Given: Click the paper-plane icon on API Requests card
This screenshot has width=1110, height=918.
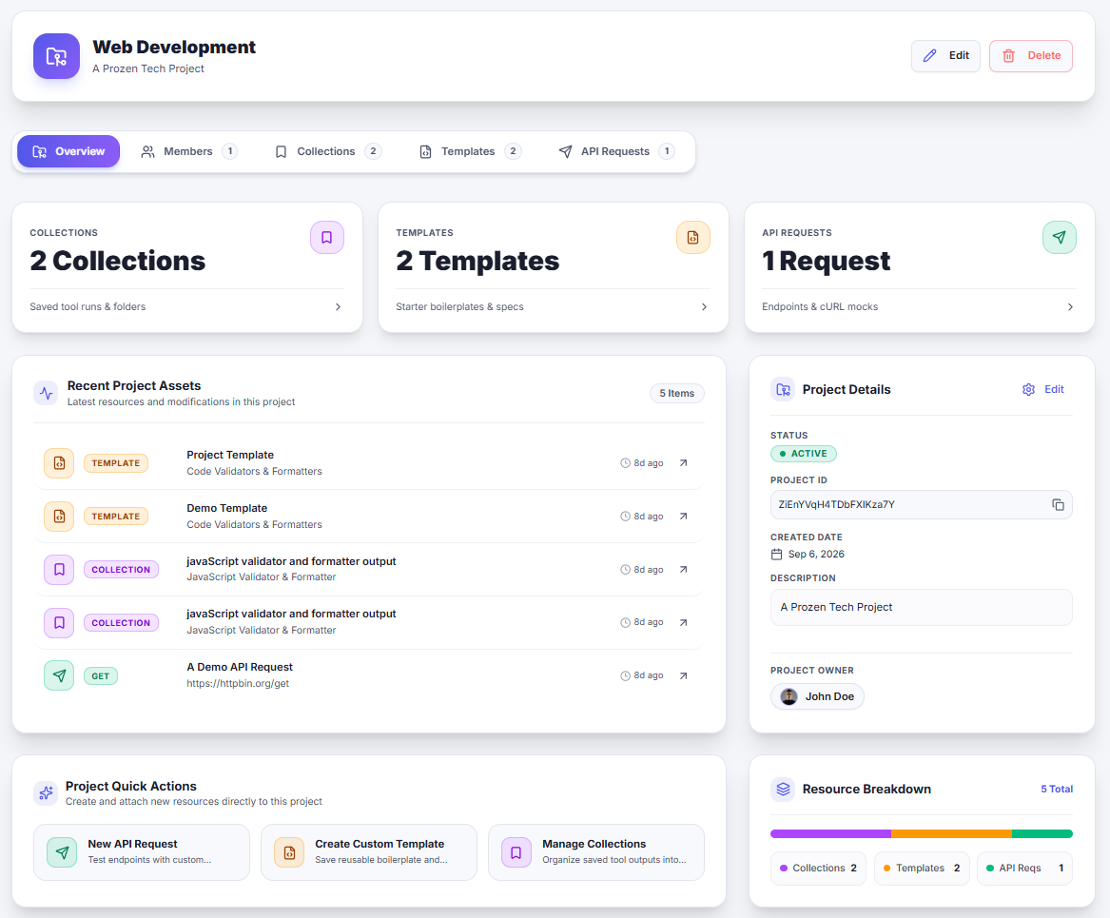Looking at the screenshot, I should point(1059,237).
